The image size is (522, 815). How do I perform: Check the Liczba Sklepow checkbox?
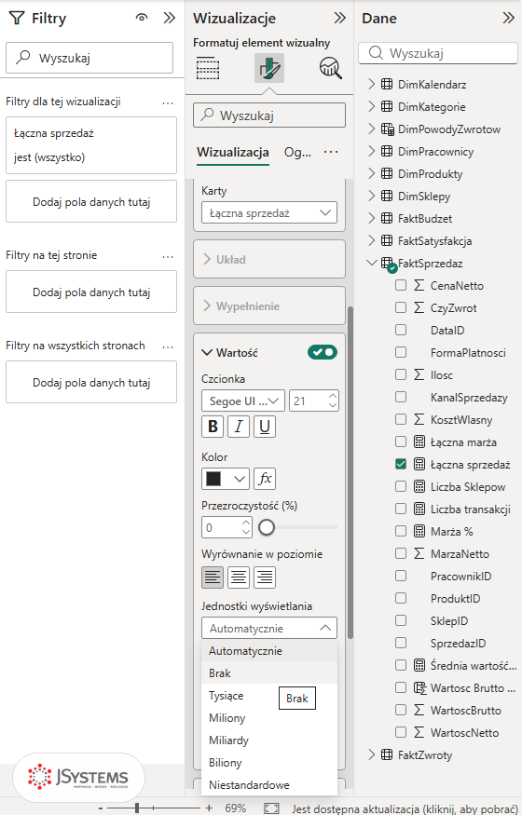pyautogui.click(x=400, y=486)
